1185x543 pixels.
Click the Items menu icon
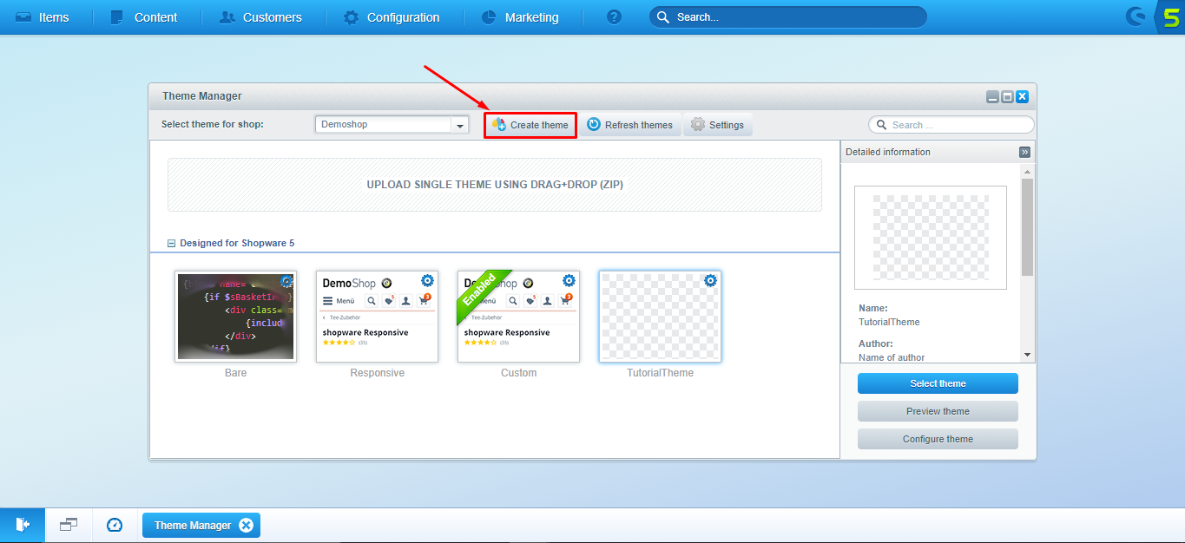pyautogui.click(x=23, y=17)
